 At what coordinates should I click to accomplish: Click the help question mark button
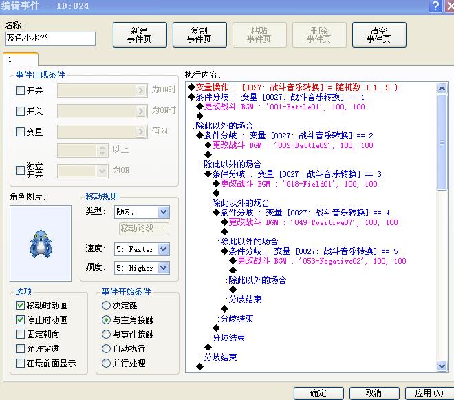(x=435, y=6)
